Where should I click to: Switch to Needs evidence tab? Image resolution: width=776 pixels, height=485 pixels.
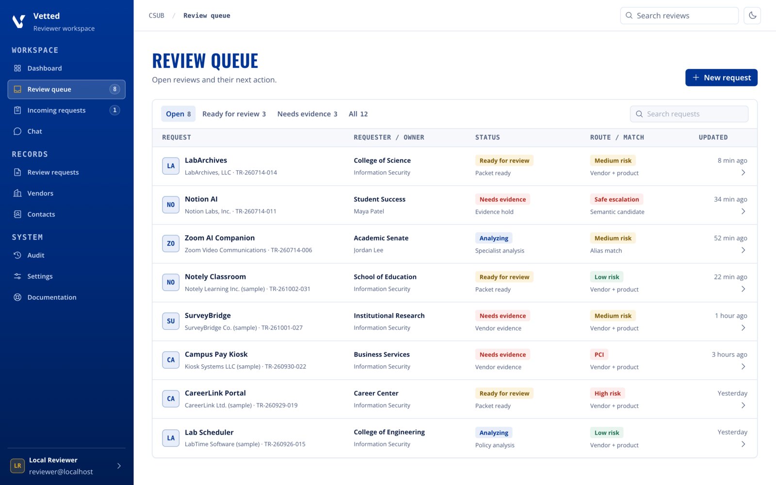click(x=307, y=114)
